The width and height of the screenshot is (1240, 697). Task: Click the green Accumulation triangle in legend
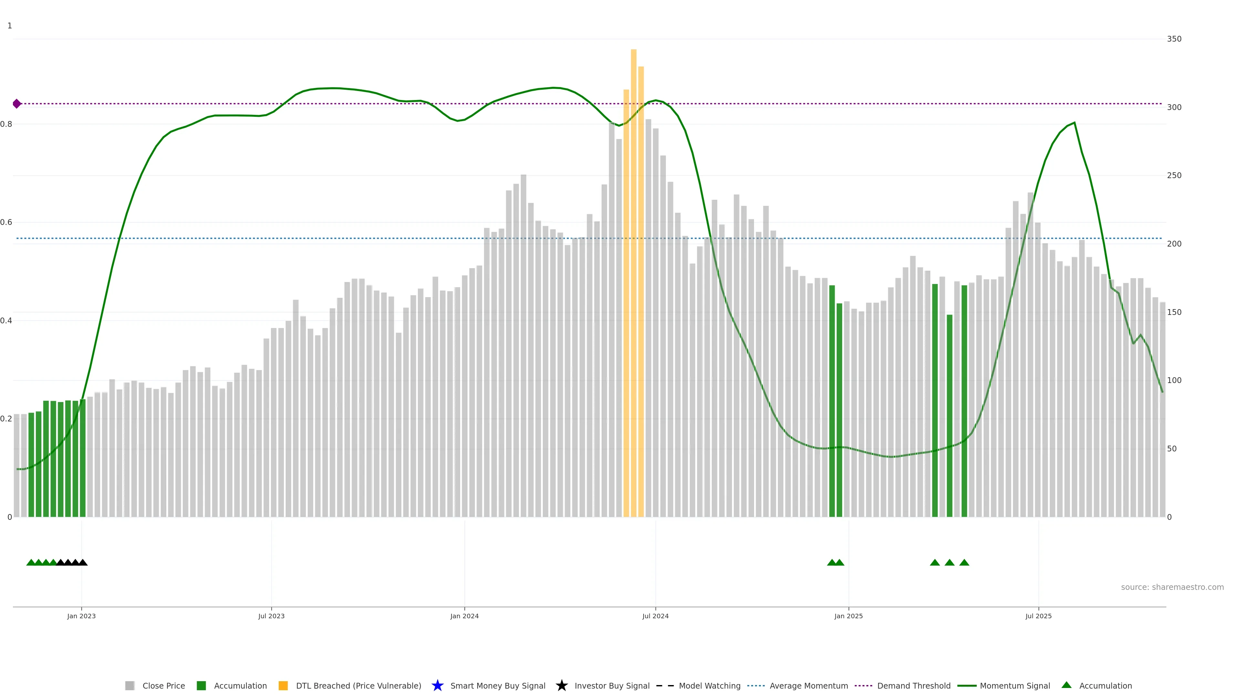click(x=1066, y=685)
